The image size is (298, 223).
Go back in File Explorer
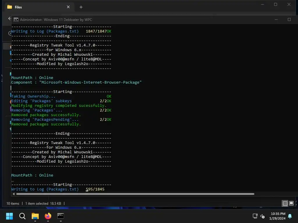10,19
